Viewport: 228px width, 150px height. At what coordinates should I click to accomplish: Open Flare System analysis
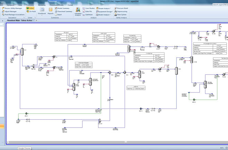pos(121,15)
